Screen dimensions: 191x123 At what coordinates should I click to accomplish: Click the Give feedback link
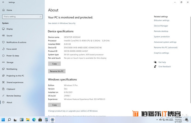pyautogui.click(x=165, y=67)
